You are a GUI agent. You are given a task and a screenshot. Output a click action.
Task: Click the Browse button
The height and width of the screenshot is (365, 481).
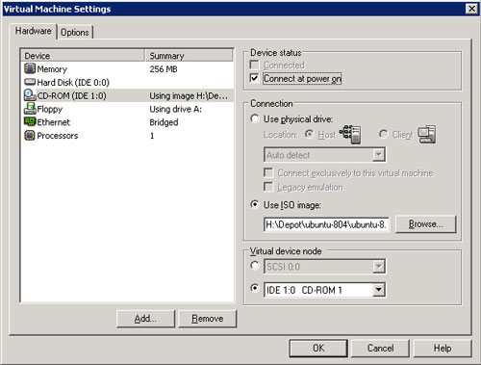click(425, 223)
